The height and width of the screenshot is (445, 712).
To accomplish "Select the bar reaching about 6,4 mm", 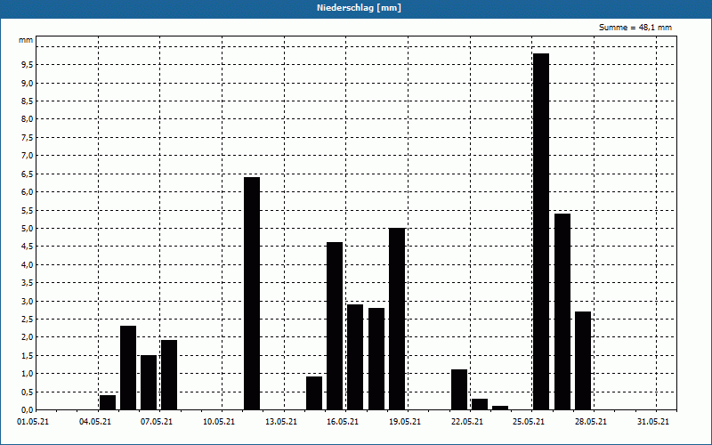I will click(252, 294).
